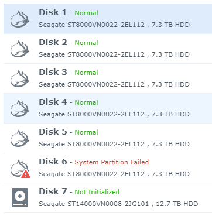Select the Disk 4 row title
Image resolution: width=212 pixels, height=216 pixels.
(x=53, y=102)
